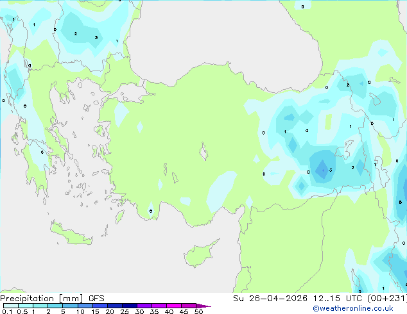Click the "35" legend scale label
The width and height of the screenshot is (407, 314).
point(154,311)
